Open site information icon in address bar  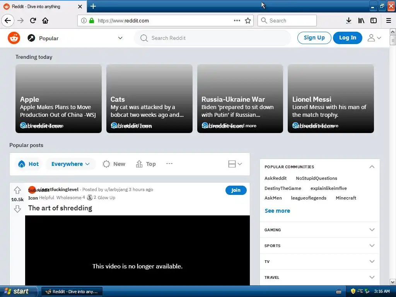click(x=84, y=20)
